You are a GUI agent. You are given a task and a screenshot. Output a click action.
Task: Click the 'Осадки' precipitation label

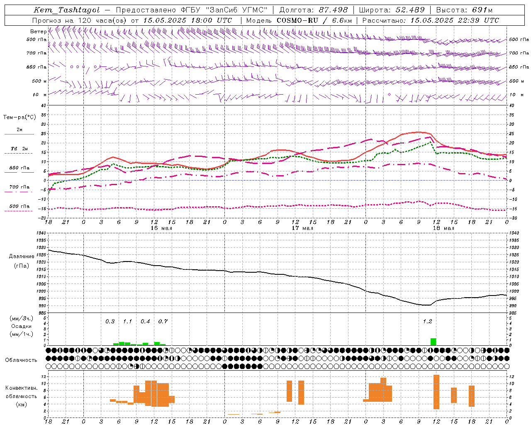(x=22, y=326)
